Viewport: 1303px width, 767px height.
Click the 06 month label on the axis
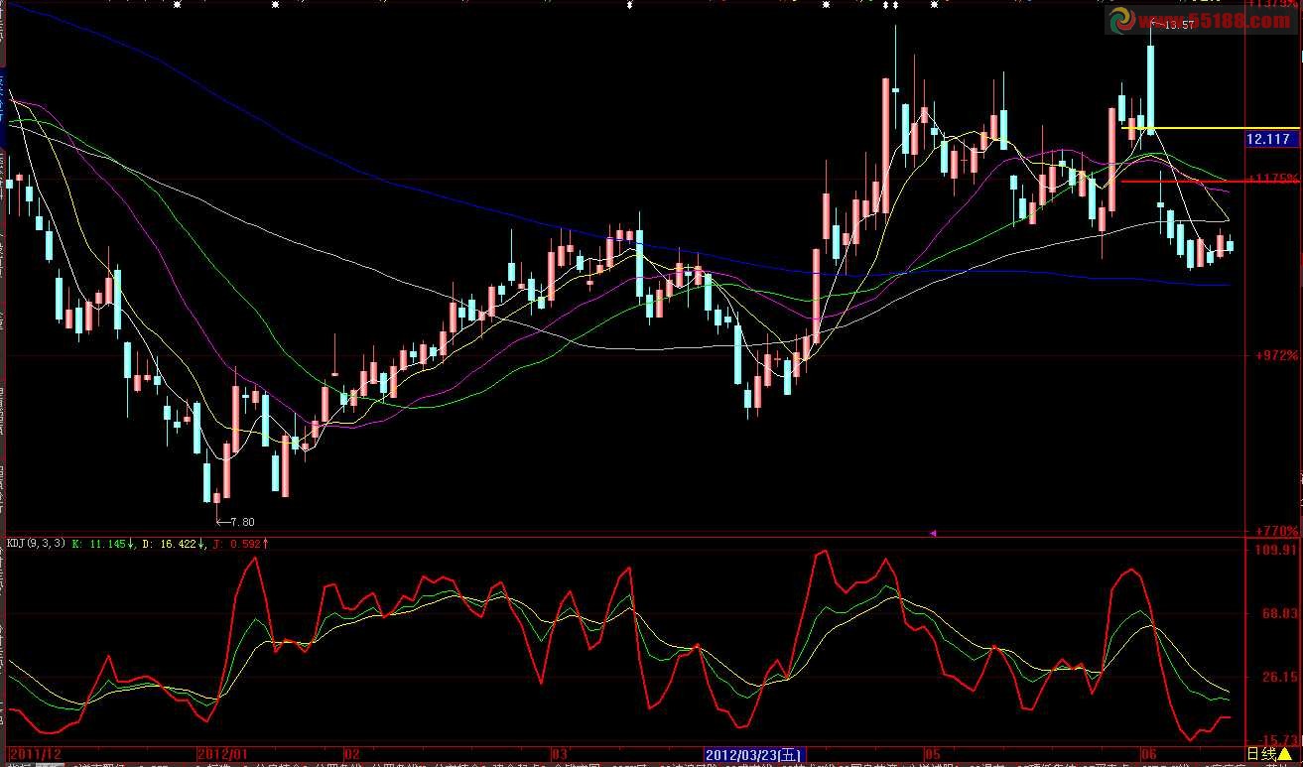(1149, 754)
